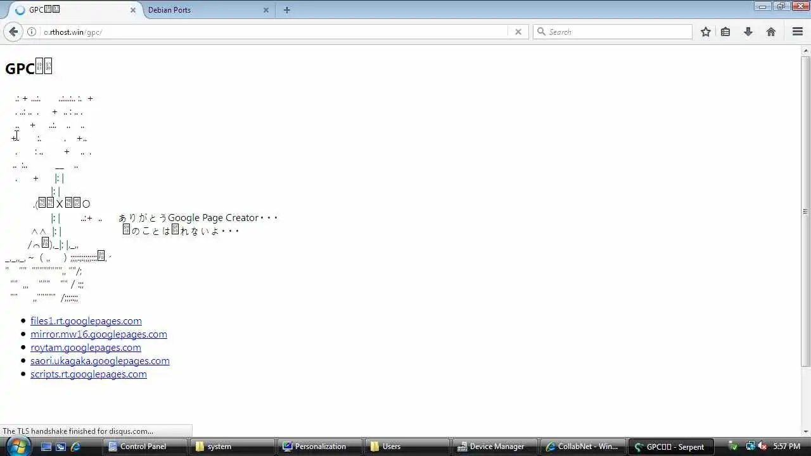Switch to CollabNet Internet Explorer window
The height and width of the screenshot is (456, 811).
click(x=582, y=446)
